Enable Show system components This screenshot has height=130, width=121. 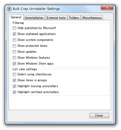coord(14,40)
